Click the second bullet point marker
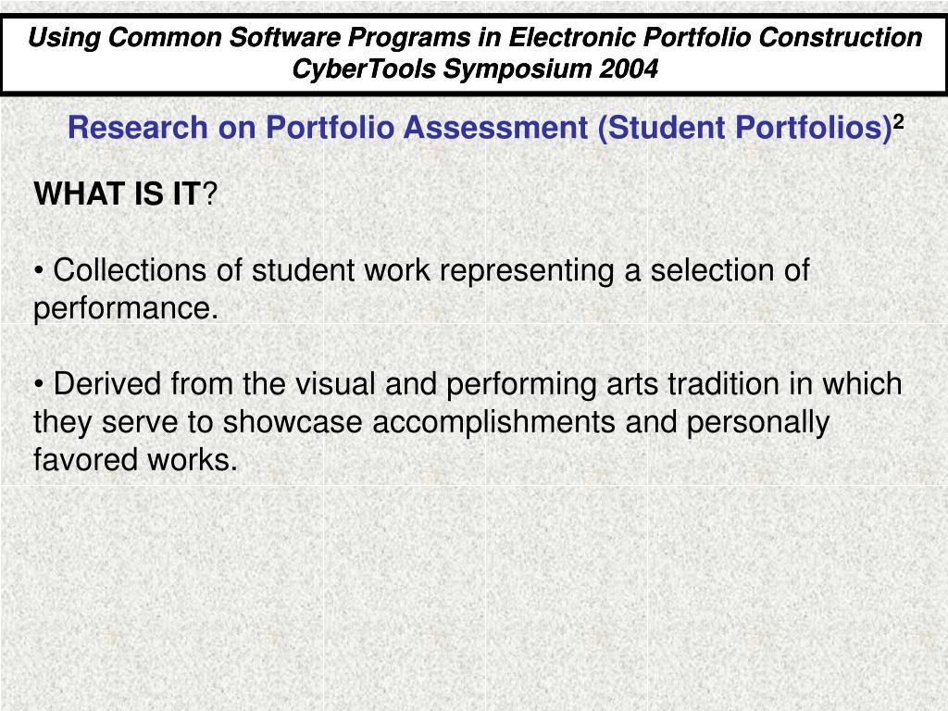This screenshot has width=948, height=711. tap(39, 385)
